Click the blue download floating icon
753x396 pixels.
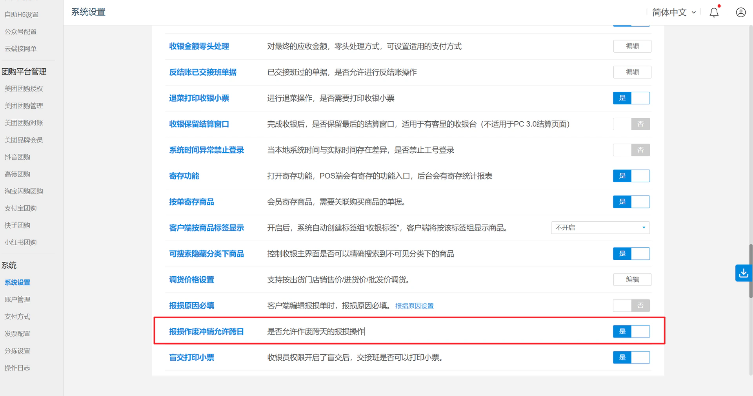[743, 273]
